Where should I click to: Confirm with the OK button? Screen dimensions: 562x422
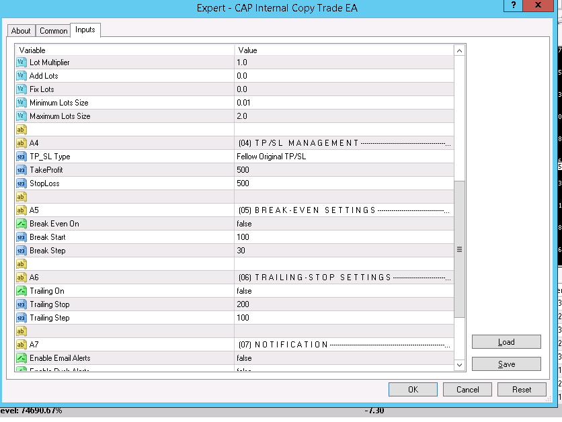click(413, 389)
